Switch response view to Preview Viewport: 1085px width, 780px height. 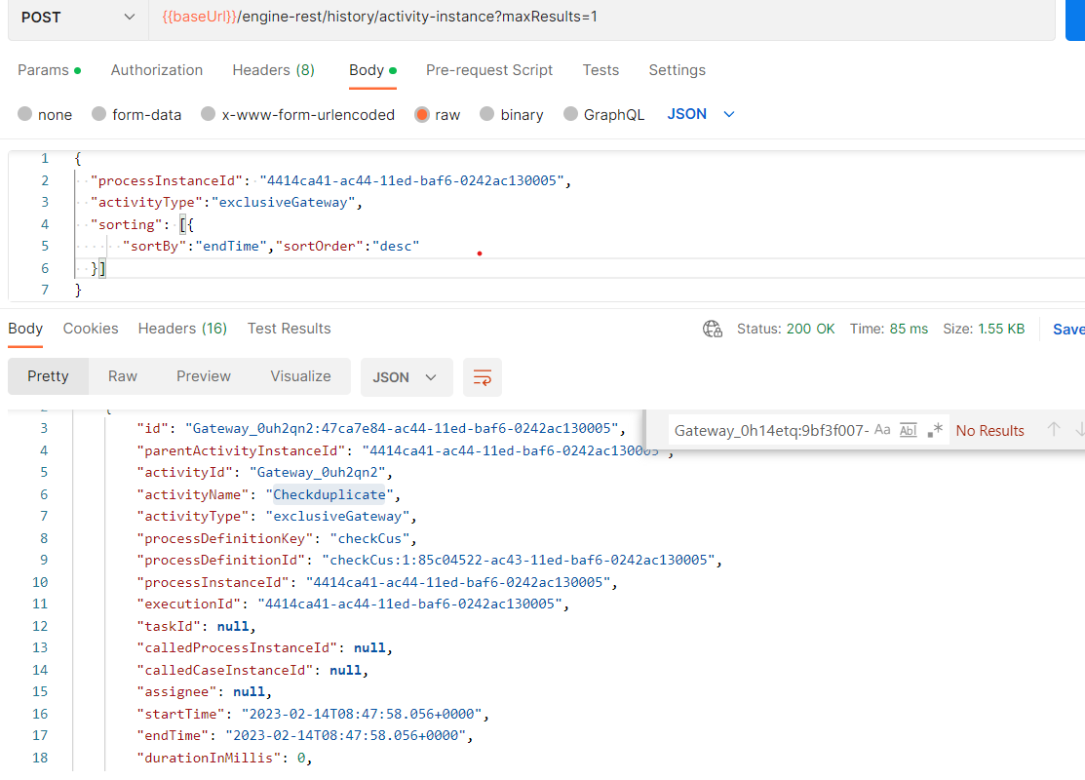click(x=204, y=376)
